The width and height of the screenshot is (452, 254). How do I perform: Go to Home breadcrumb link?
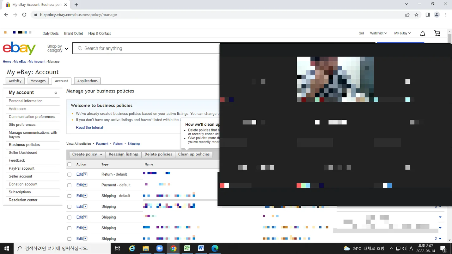[7, 62]
